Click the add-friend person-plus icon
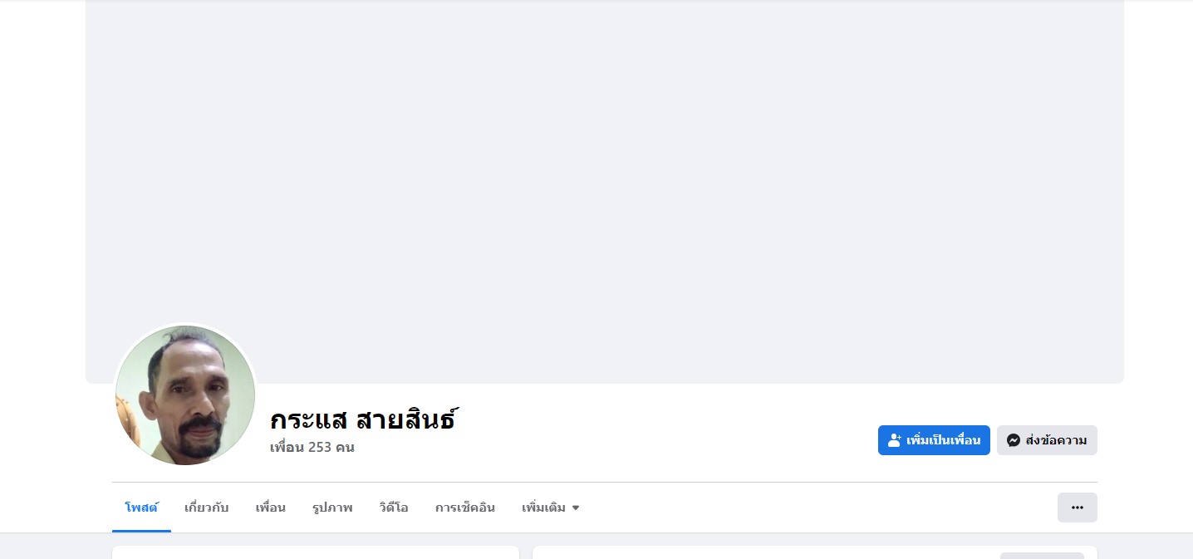 click(x=895, y=440)
